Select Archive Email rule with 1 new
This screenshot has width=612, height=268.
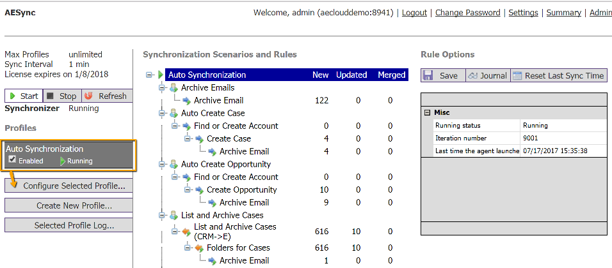[x=245, y=260]
